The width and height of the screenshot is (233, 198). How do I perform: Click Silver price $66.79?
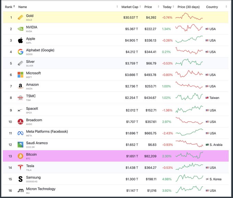pyautogui.click(x=151, y=63)
